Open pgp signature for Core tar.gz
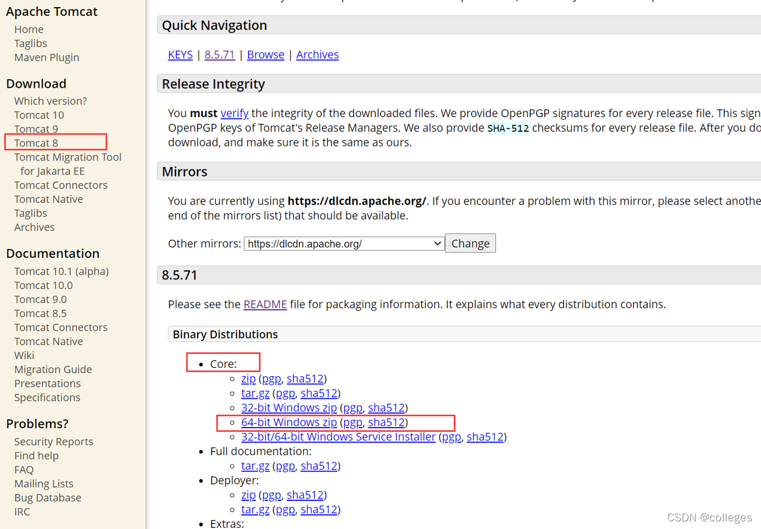 point(286,393)
